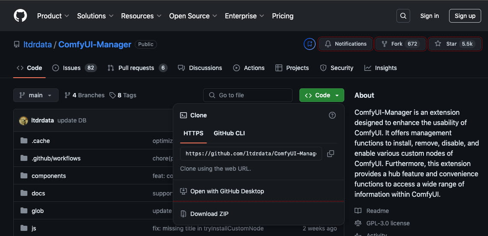Star the ComfyUI-Manager repository
The image size is (488, 236).
coord(455,44)
